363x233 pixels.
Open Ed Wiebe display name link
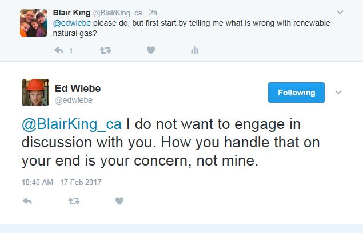[x=77, y=88]
